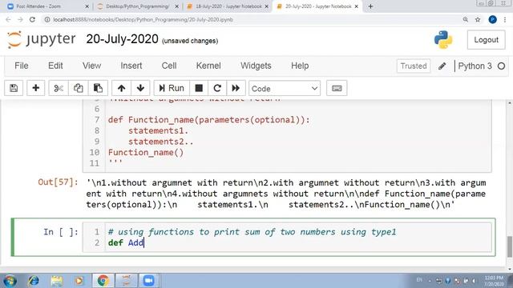
Task: Restart the kernel icon
Action: coord(217,88)
